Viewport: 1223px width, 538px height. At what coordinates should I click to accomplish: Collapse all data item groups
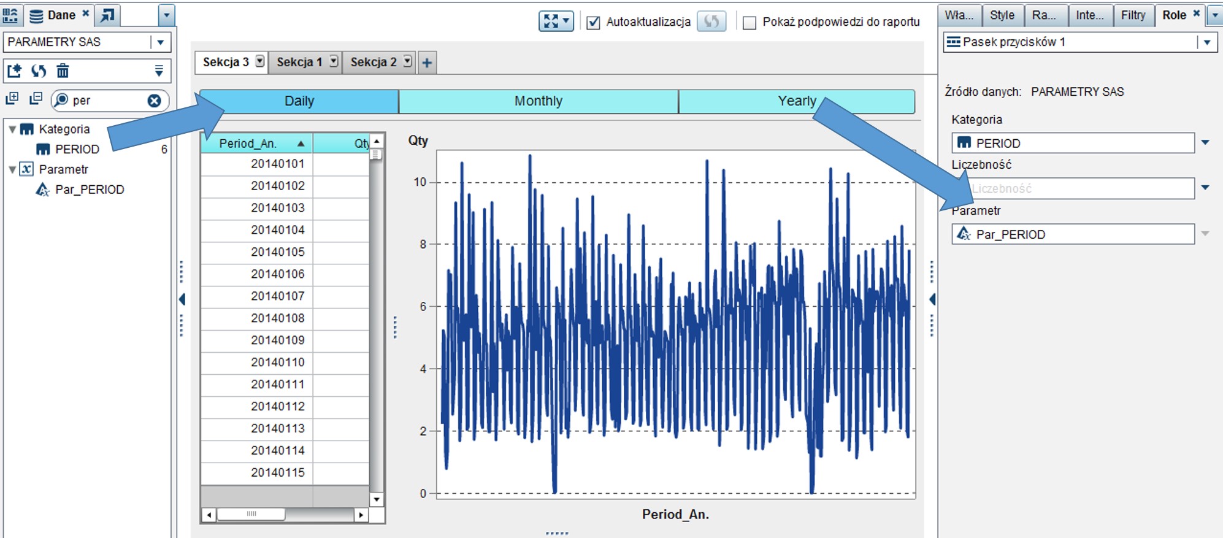pos(36,99)
